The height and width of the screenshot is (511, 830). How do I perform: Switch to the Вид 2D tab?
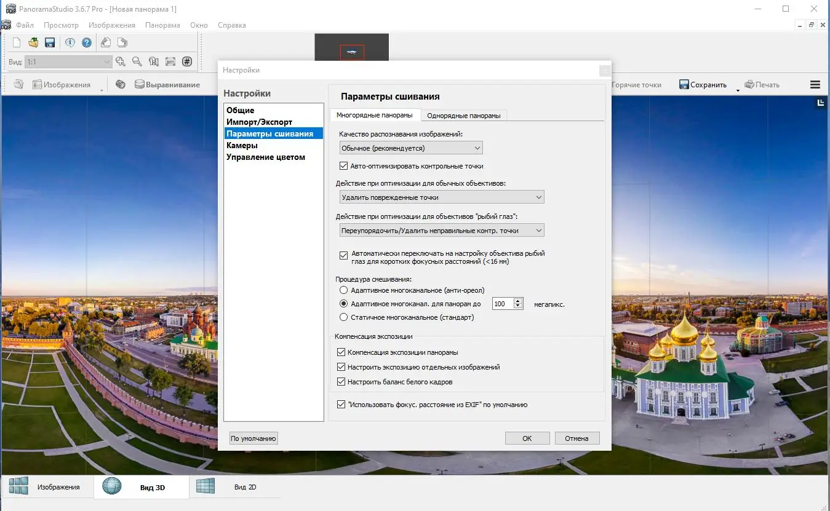tap(234, 487)
